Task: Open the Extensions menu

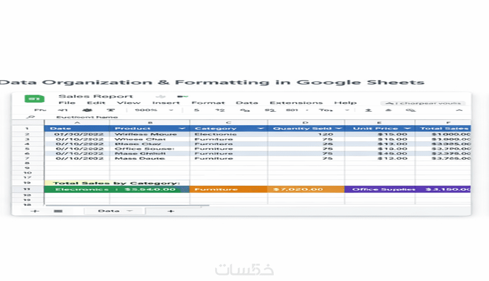Action: [296, 103]
